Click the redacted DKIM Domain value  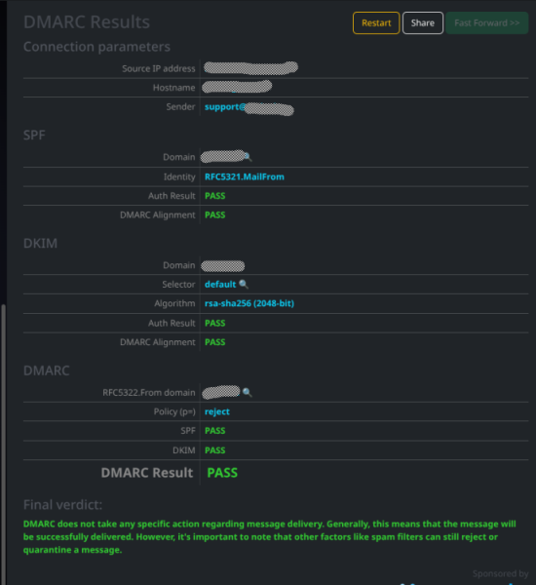pyautogui.click(x=222, y=265)
